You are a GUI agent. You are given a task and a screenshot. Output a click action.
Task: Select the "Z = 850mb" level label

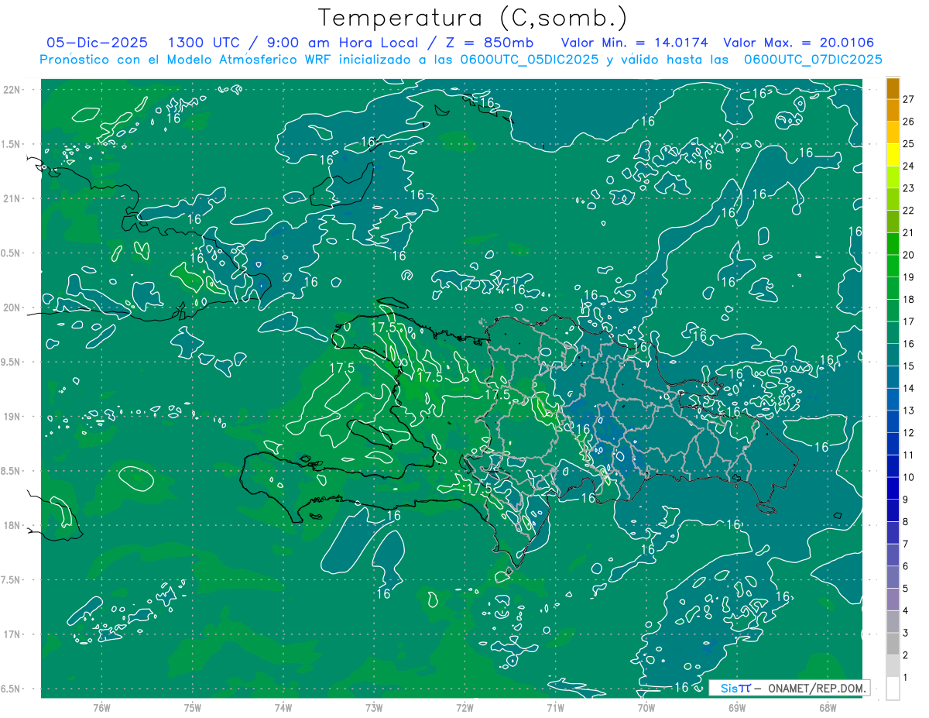tap(490, 43)
